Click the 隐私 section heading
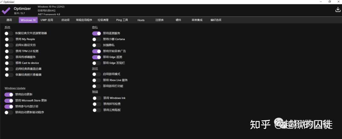Image resolution: width=342 pixels, height=139 pixels. tap(95, 27)
